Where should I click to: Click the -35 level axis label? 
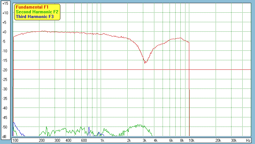[4, 99]
